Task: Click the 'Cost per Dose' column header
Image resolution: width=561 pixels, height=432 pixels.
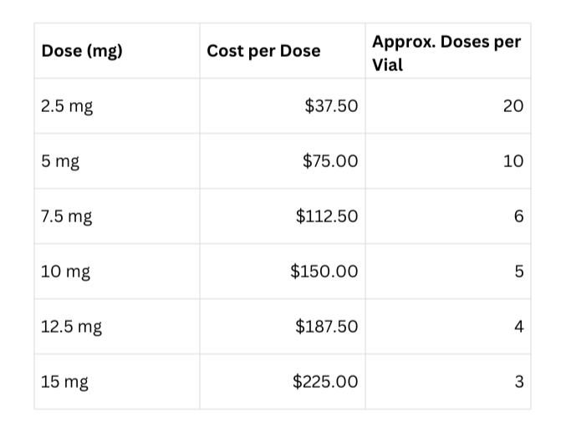Action: pos(283,51)
